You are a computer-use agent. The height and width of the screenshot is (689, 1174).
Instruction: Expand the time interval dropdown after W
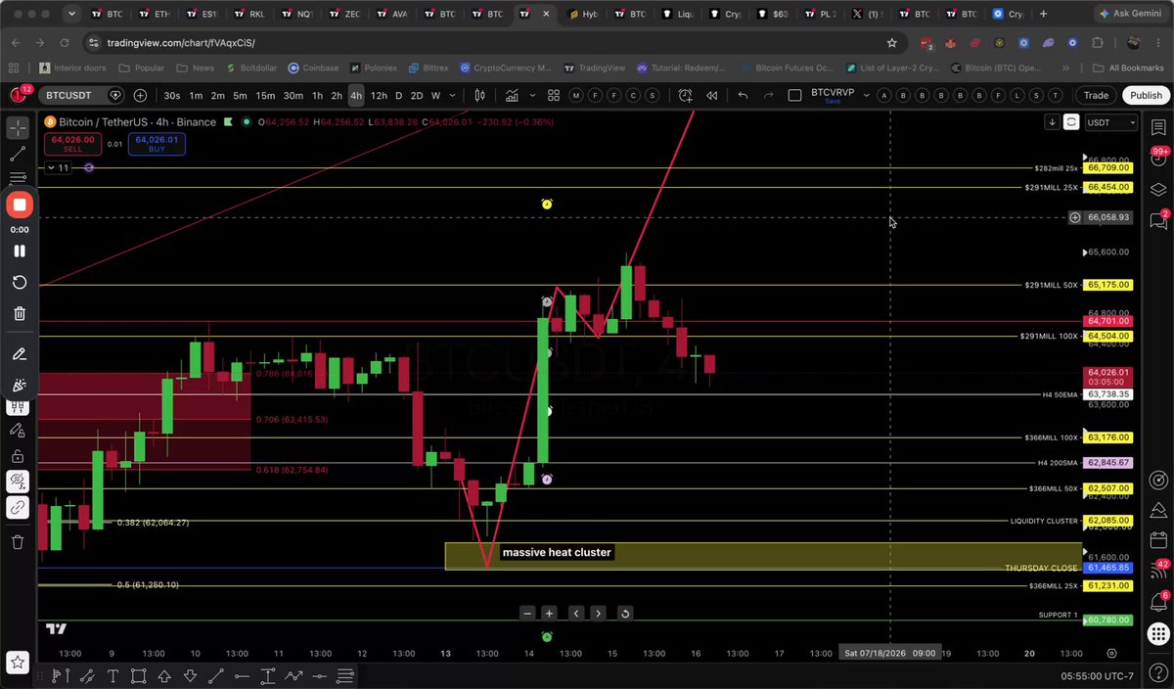[x=452, y=95]
